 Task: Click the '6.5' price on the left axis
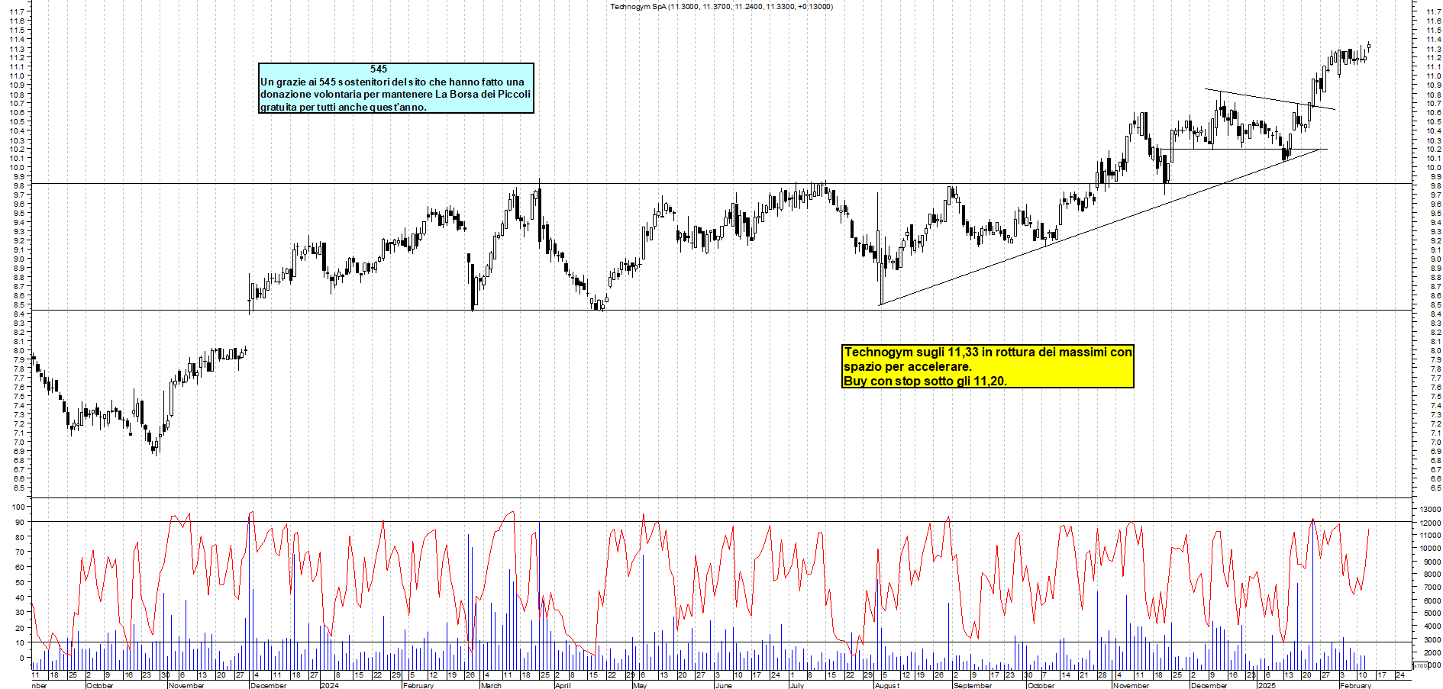(x=18, y=488)
